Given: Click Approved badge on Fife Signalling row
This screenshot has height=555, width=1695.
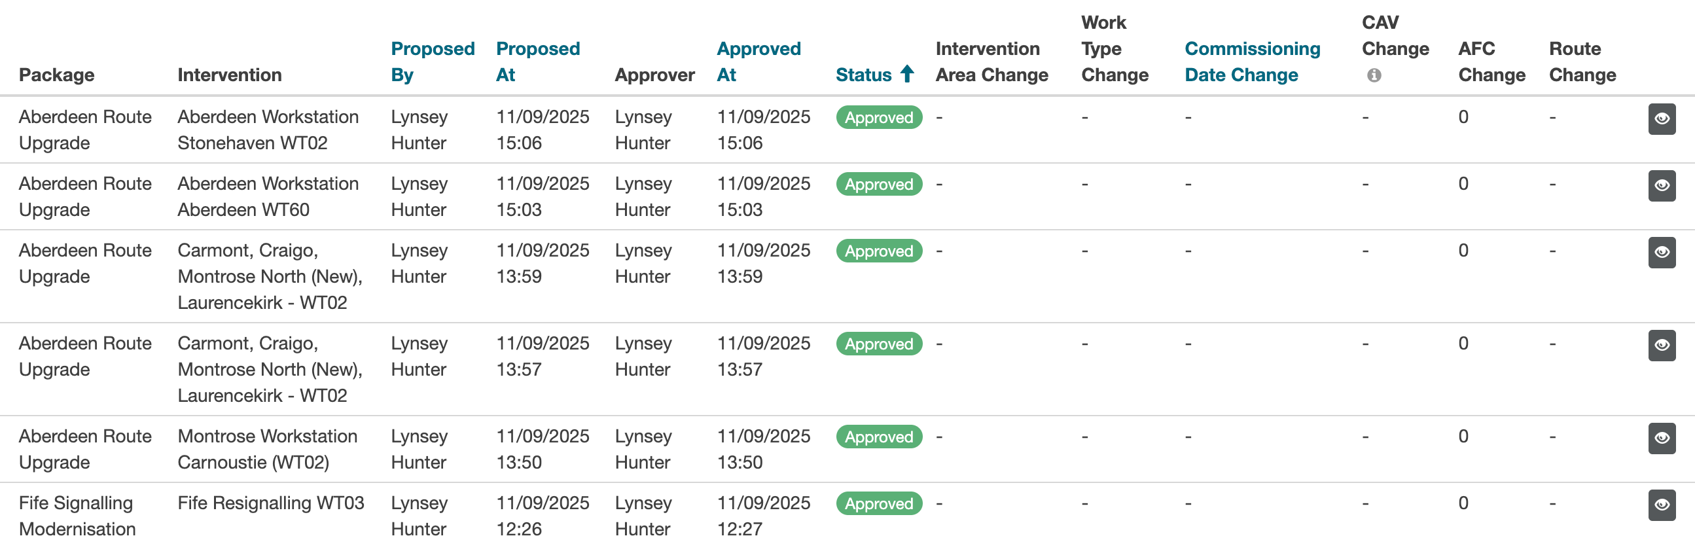Looking at the screenshot, I should tap(878, 504).
